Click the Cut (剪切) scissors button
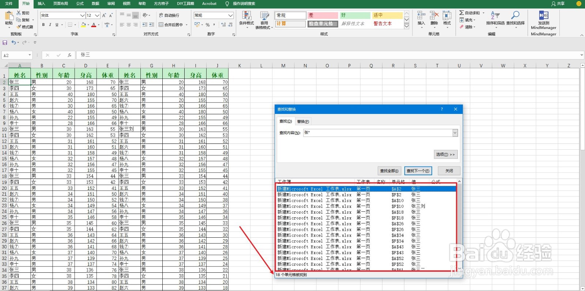This screenshot has height=291, width=585. tap(23, 13)
